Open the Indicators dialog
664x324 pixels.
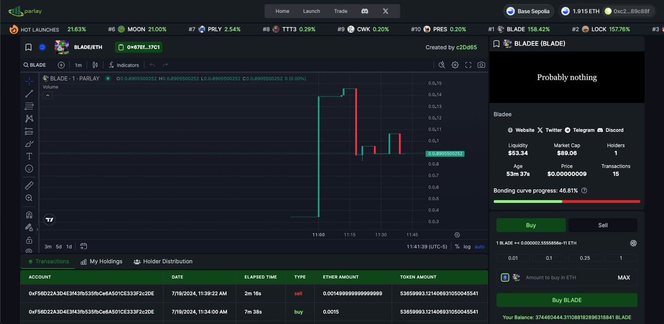[x=123, y=65]
